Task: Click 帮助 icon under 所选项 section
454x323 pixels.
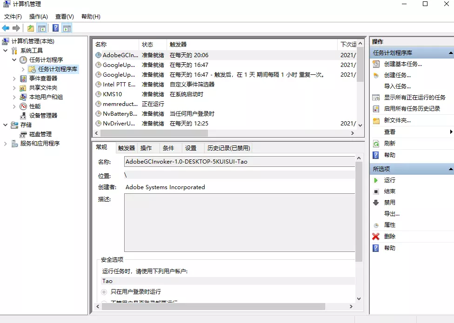Action: (x=376, y=248)
